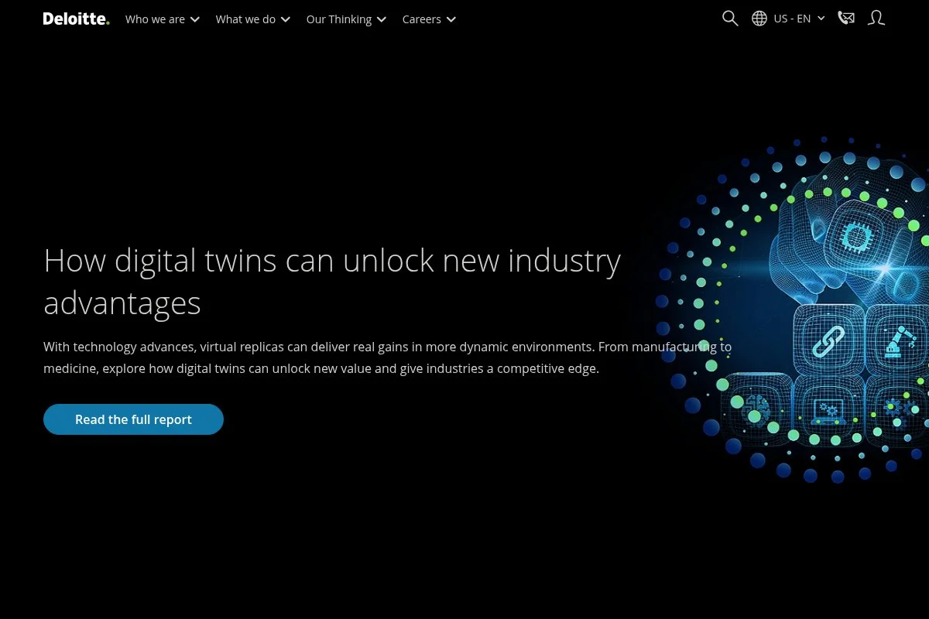Image resolution: width=929 pixels, height=619 pixels.
Task: Select the chain-link icon in the hero image
Action: coord(827,340)
